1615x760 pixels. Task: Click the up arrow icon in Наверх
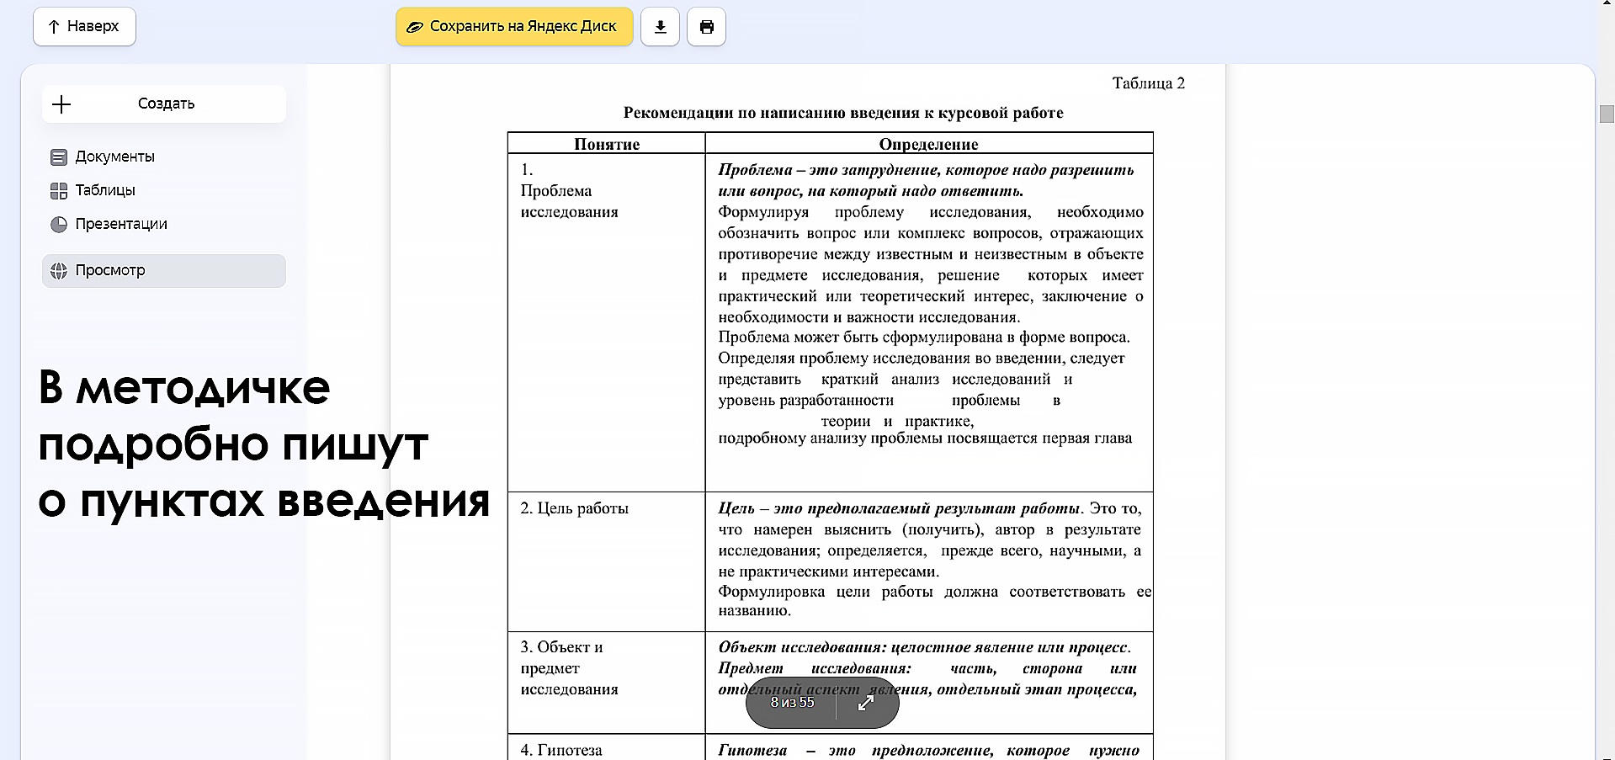54,27
